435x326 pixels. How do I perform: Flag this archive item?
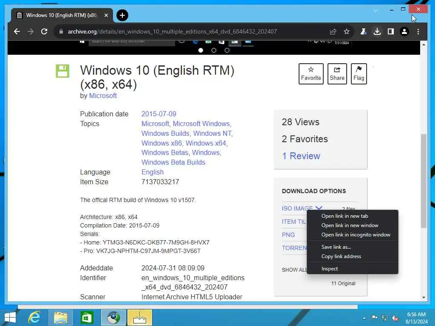[x=359, y=74]
